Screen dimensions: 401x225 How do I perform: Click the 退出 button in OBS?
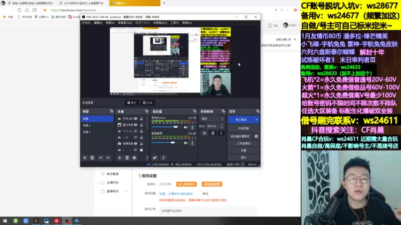click(x=244, y=157)
